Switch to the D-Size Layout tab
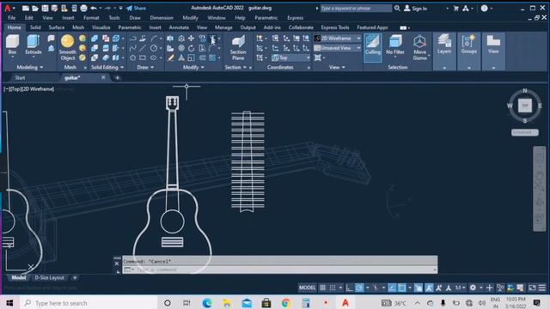The width and height of the screenshot is (550, 309). [x=50, y=277]
